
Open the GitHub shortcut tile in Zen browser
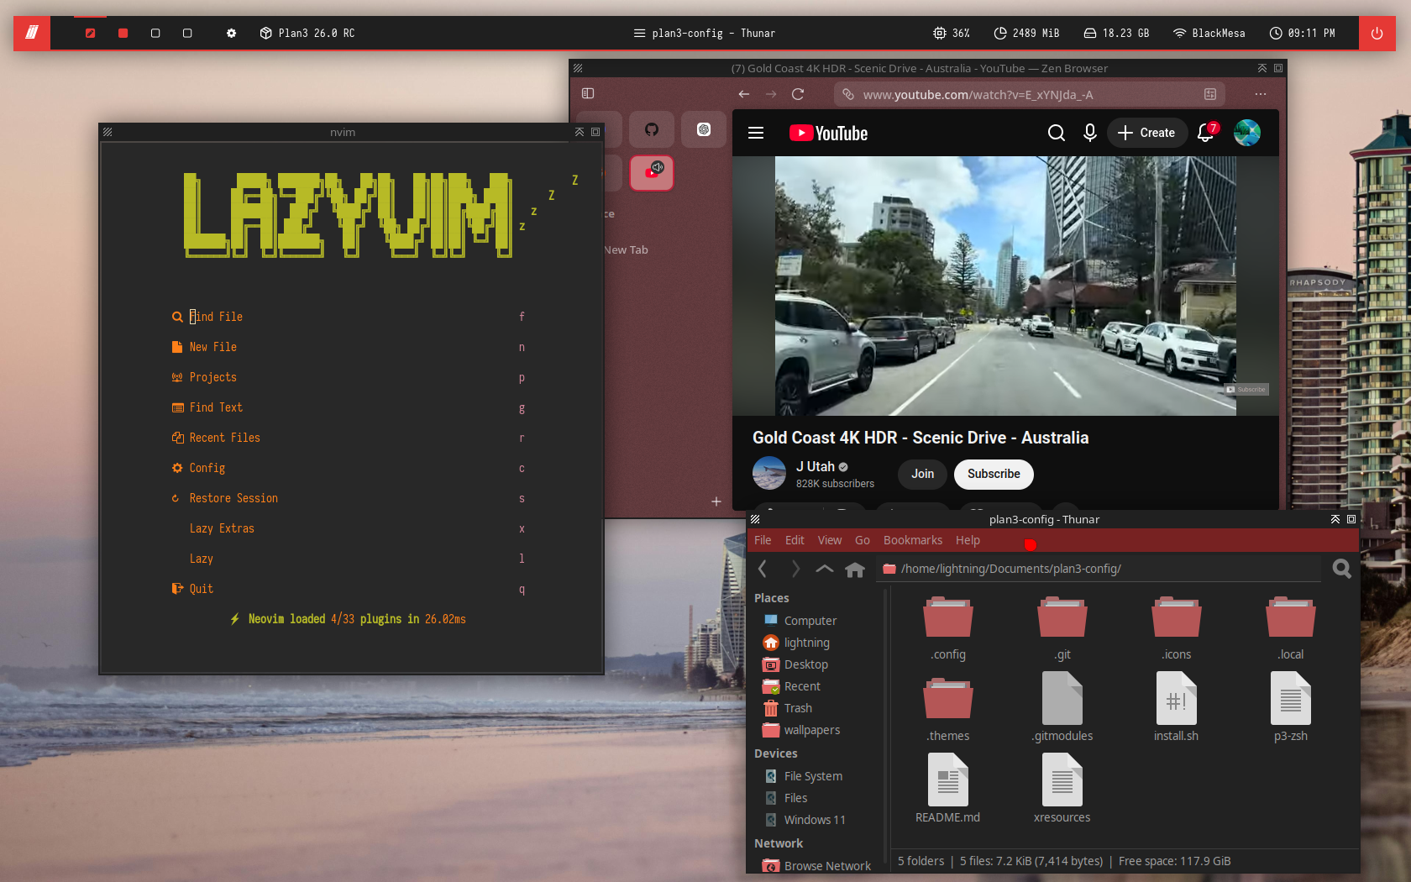(x=652, y=129)
